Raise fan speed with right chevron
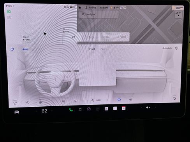Image resolution: width=190 pixels, height=142 pixels. tap(107, 100)
